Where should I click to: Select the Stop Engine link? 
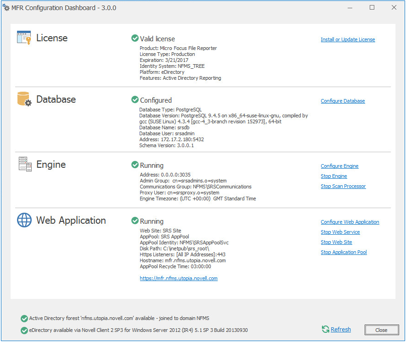333,176
